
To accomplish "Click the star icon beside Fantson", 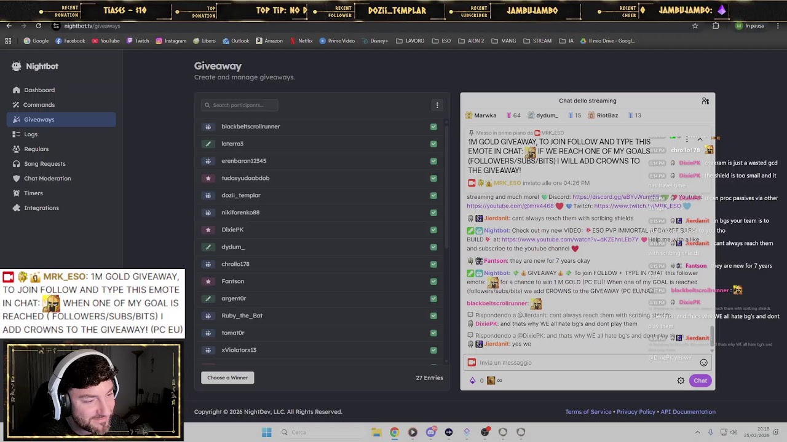I will tap(208, 281).
